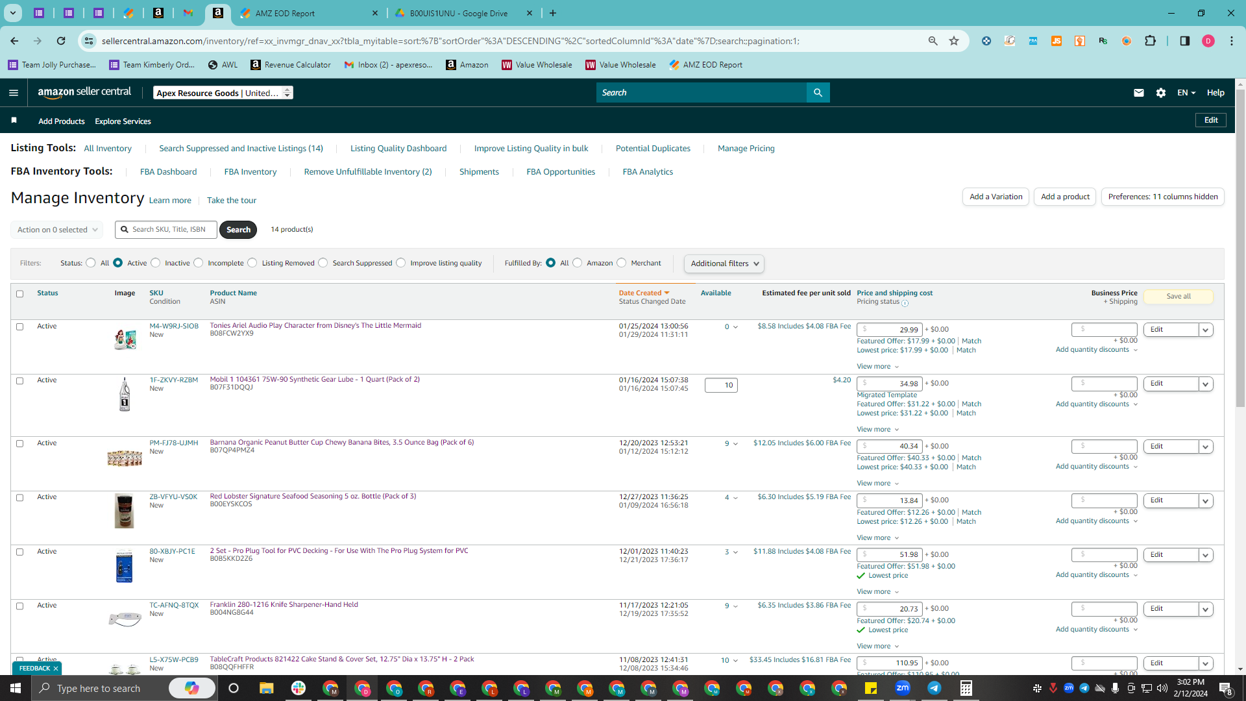Click the magnifier search button in header
Image resolution: width=1246 pixels, height=701 pixels.
tap(818, 93)
